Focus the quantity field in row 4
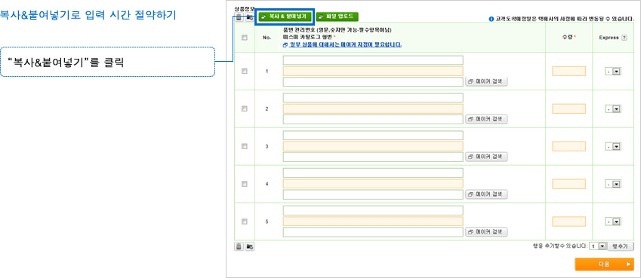The width and height of the screenshot is (641, 278). click(x=569, y=184)
